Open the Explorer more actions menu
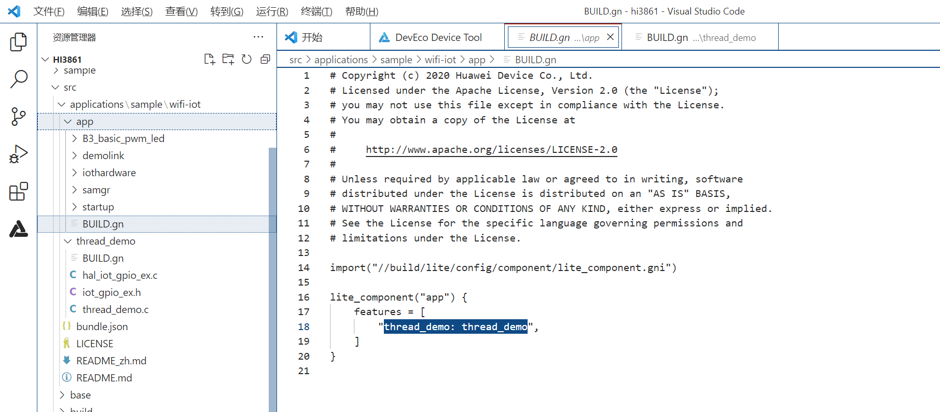This screenshot has height=412, width=940. coord(258,37)
